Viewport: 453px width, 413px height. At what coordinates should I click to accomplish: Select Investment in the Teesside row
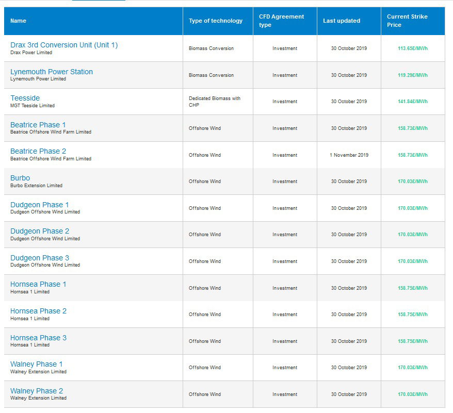point(285,102)
